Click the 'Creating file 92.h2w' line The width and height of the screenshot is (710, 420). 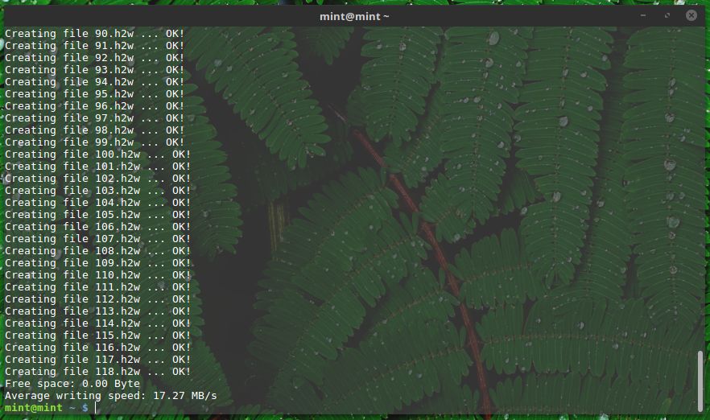tap(95, 58)
